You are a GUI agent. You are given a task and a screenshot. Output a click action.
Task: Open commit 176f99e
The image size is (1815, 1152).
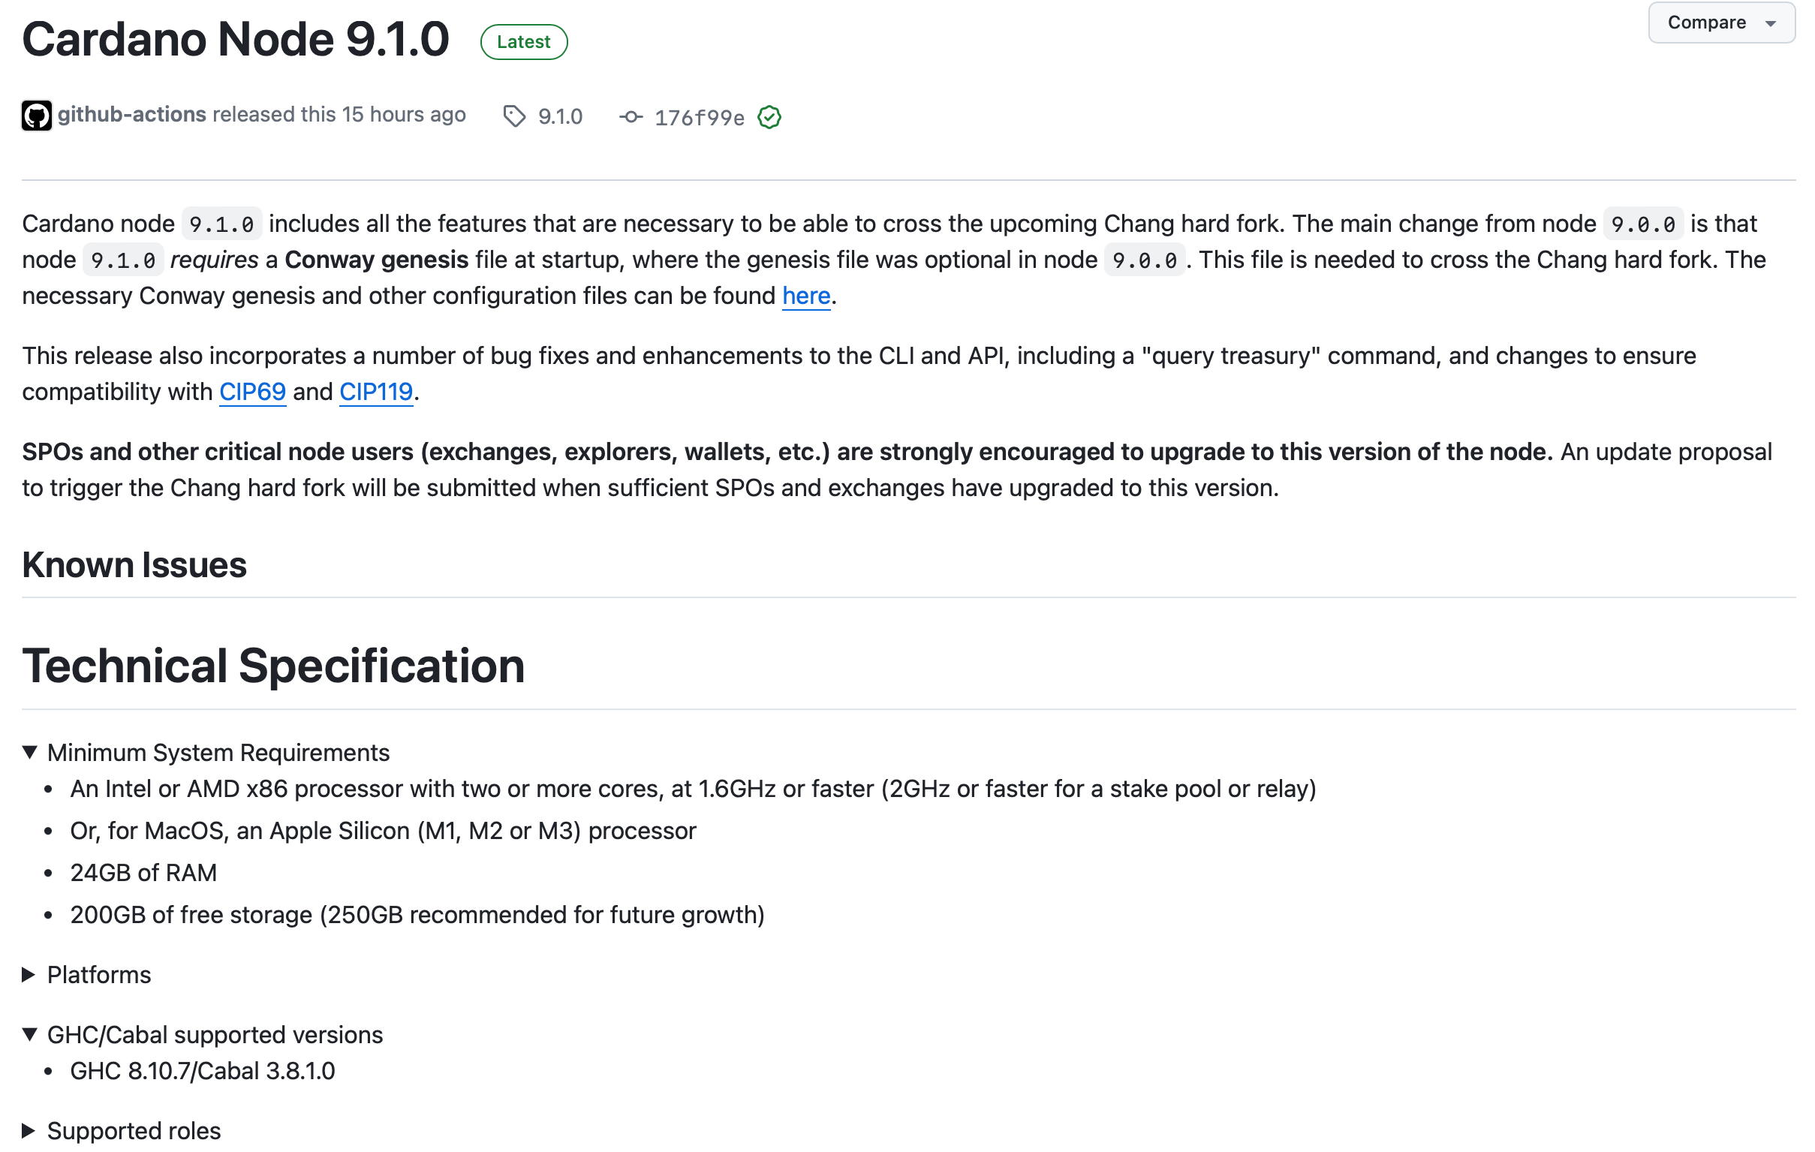(700, 118)
